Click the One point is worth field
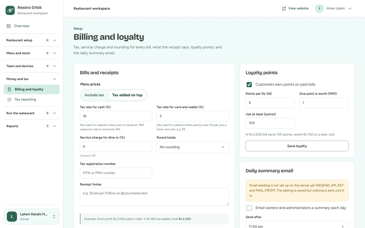The width and height of the screenshot is (365, 228). (x=324, y=103)
